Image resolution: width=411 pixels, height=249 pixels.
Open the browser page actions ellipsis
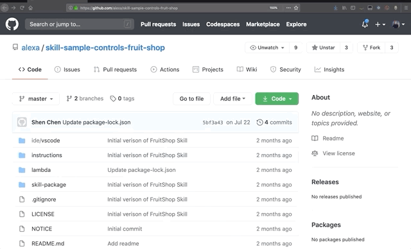[x=288, y=8]
